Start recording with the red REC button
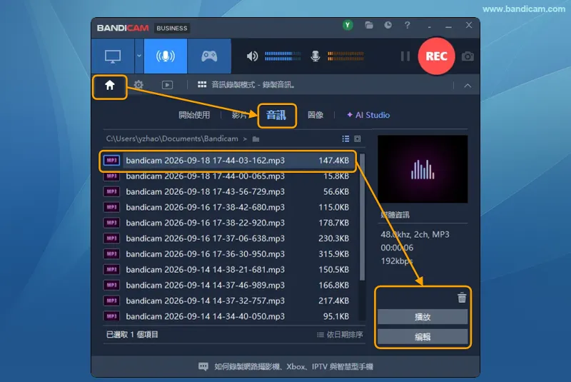Screen dimensions: 571x382 click(x=436, y=56)
